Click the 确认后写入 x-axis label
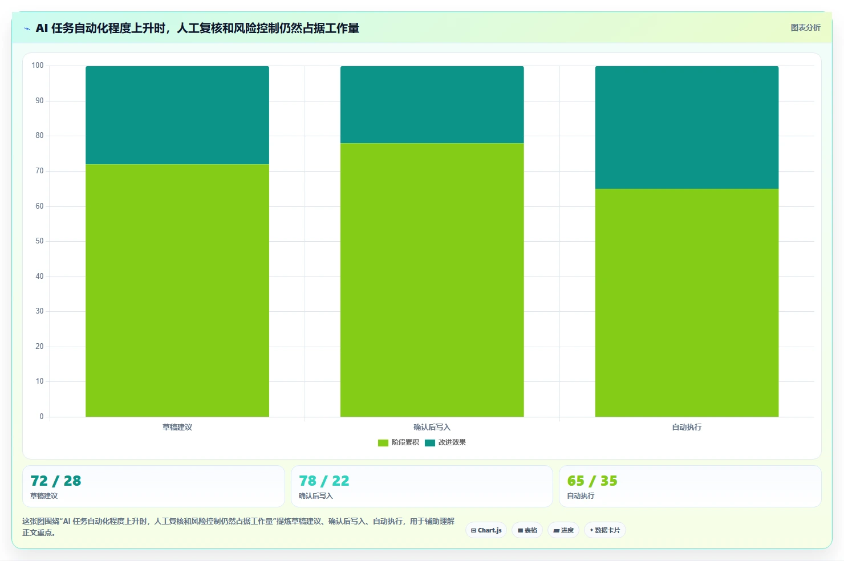844x561 pixels. (432, 427)
